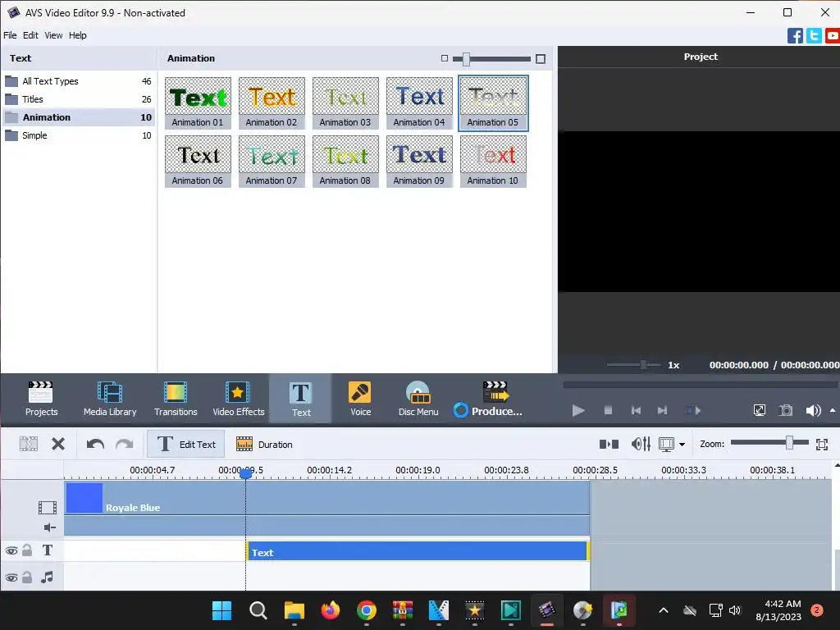Viewport: 840px width, 630px height.
Task: Take a snapshot with camera icon
Action: click(785, 410)
